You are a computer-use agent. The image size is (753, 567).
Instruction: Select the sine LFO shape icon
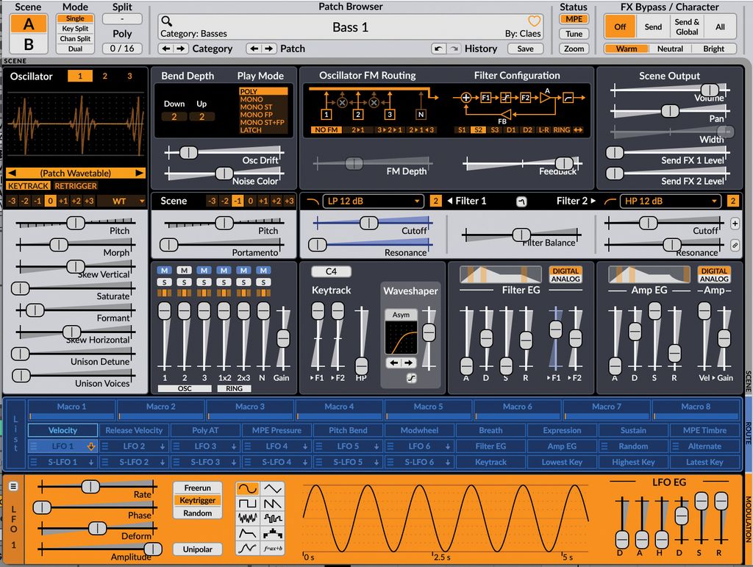[x=248, y=488]
